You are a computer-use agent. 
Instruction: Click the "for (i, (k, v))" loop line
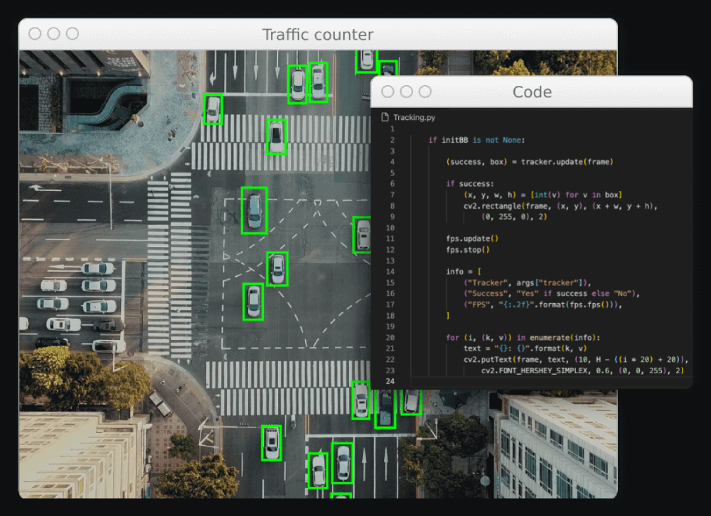(523, 337)
